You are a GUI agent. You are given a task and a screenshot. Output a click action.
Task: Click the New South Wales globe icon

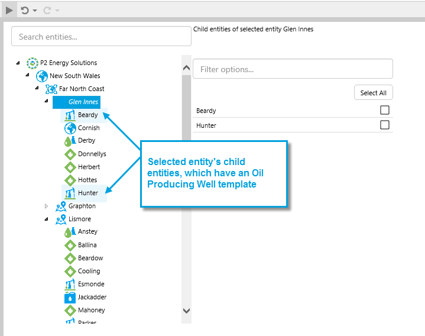tap(42, 76)
